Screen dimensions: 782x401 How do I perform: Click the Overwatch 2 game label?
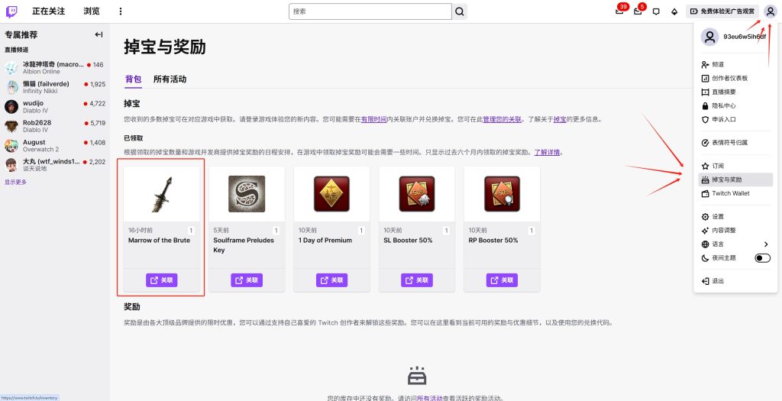[x=41, y=150]
